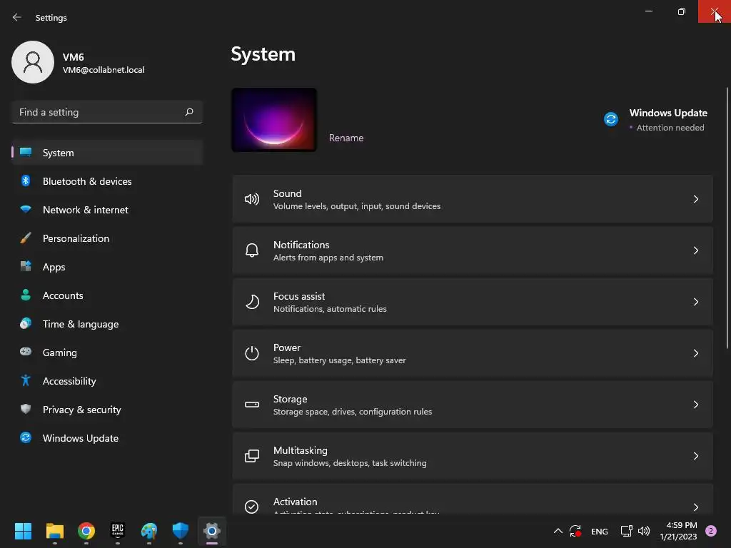
Task: Click the Rename PC link
Action: [x=346, y=138]
